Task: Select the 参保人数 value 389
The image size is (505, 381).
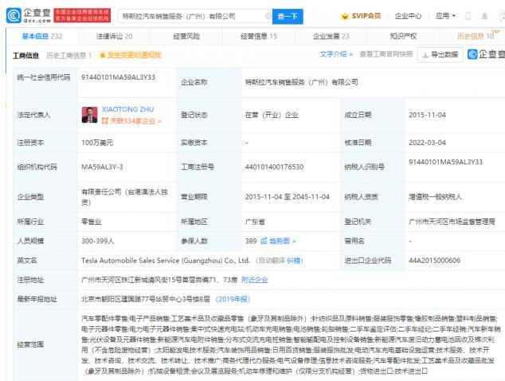Action: [x=251, y=241]
